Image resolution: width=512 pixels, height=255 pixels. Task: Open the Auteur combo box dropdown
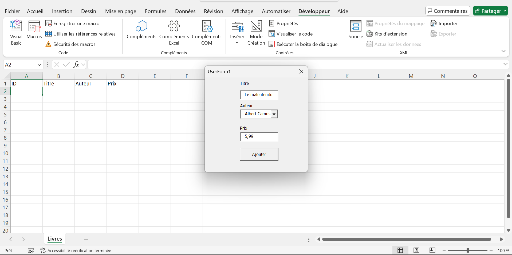click(274, 114)
